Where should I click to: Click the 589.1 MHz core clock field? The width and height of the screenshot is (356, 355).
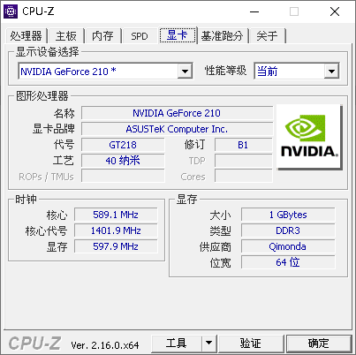tap(116, 215)
